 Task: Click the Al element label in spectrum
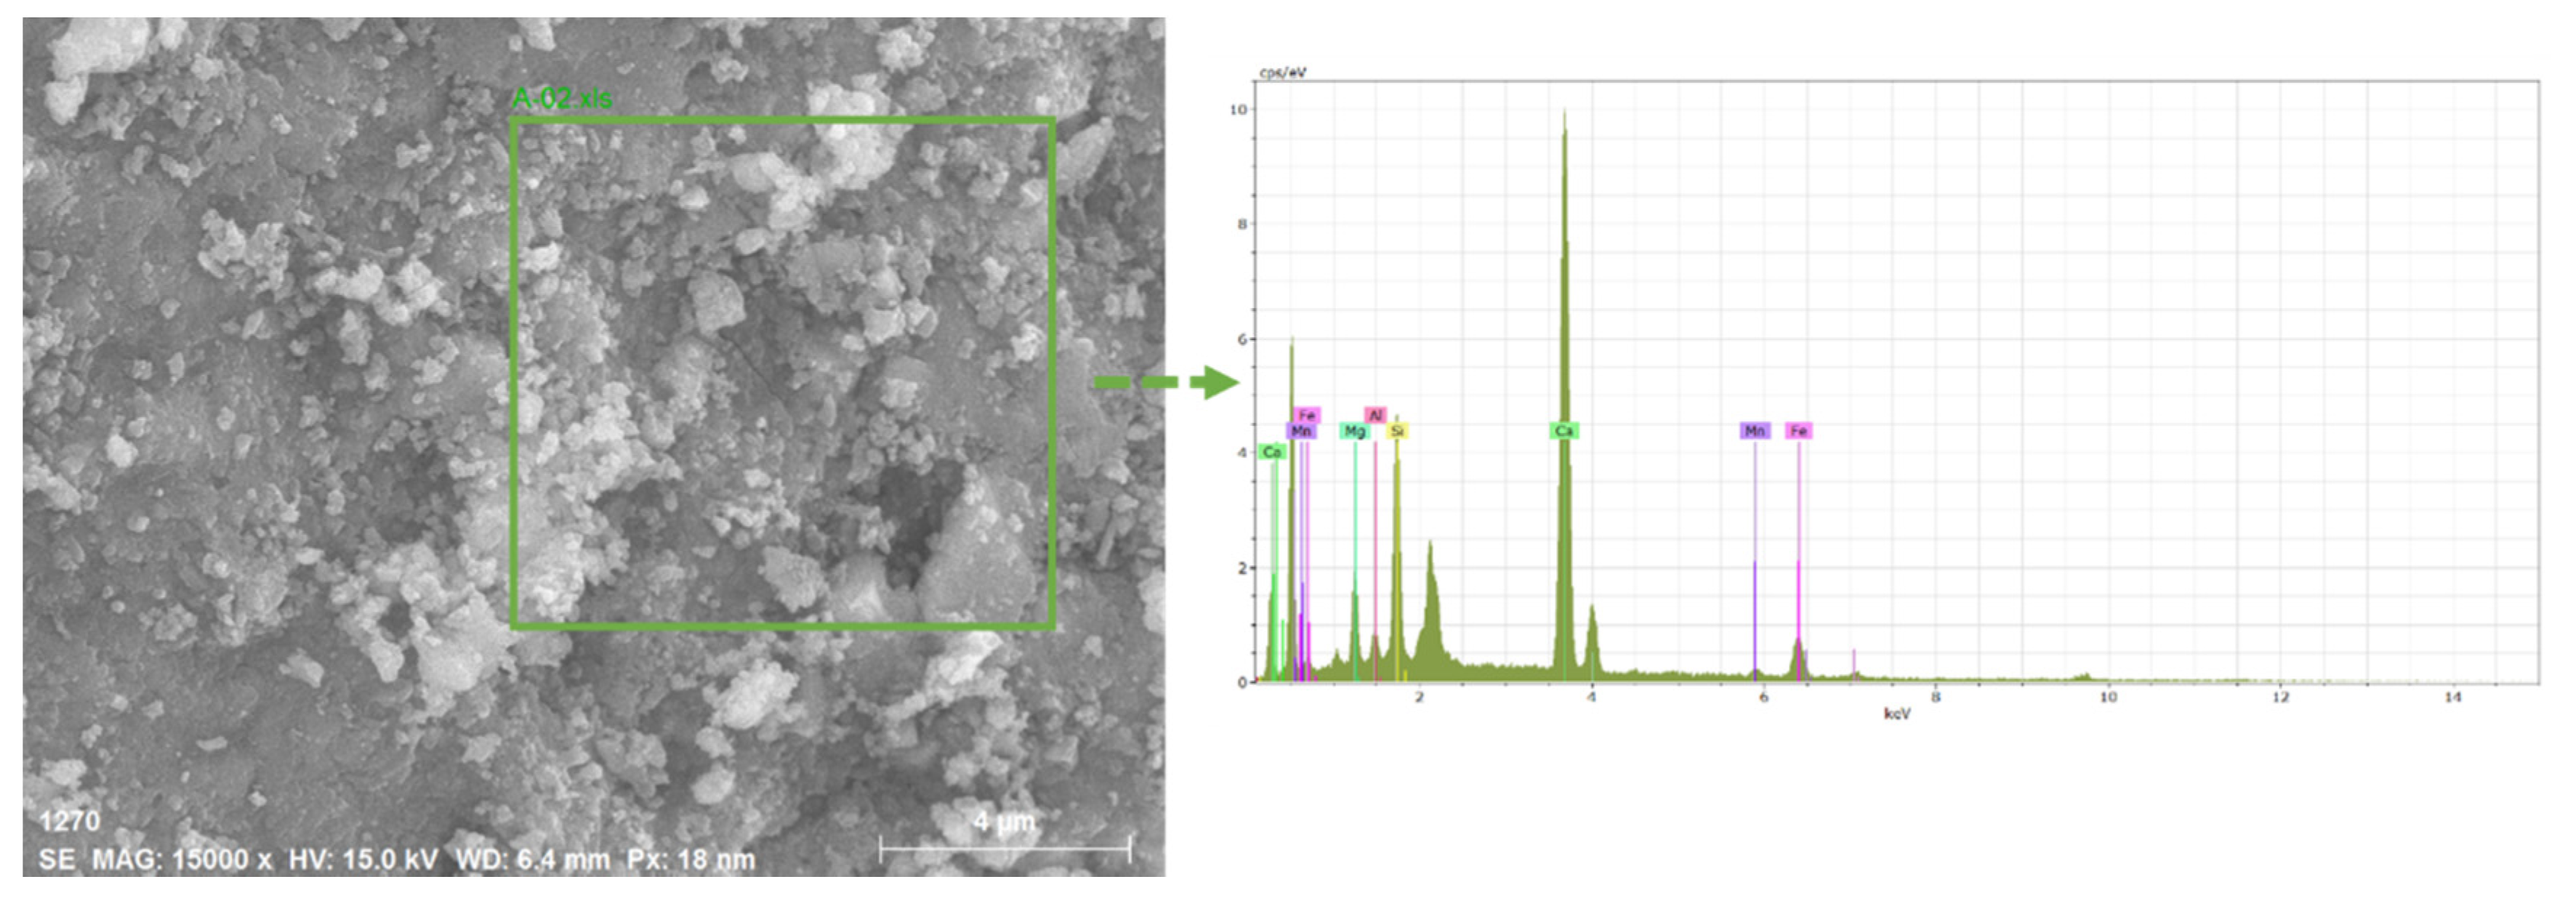pos(1375,415)
